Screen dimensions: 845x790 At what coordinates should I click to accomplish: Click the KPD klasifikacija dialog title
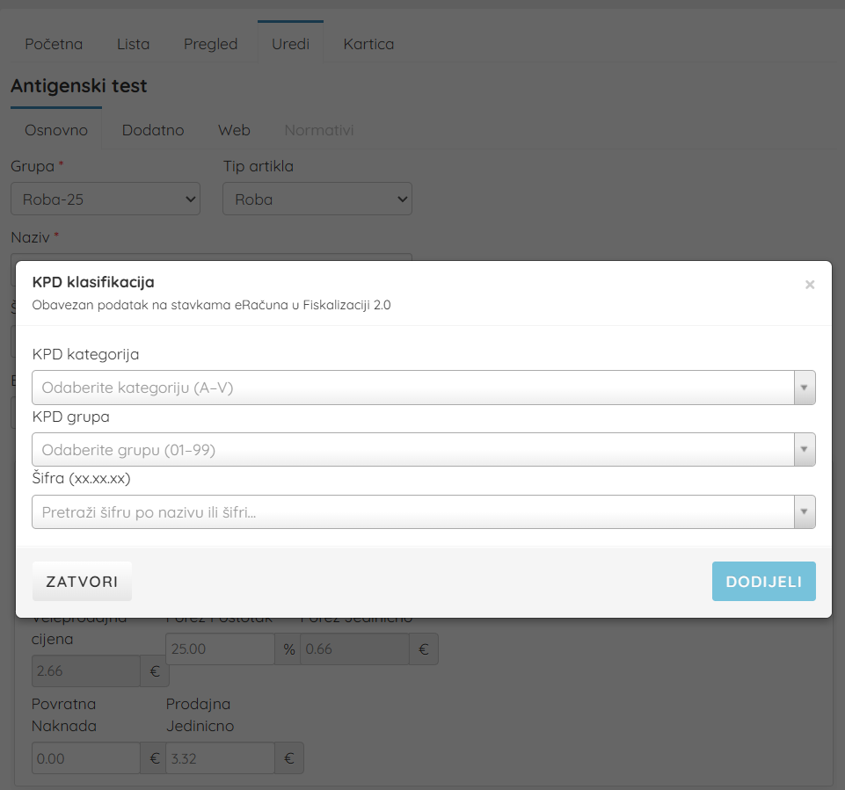[93, 282]
